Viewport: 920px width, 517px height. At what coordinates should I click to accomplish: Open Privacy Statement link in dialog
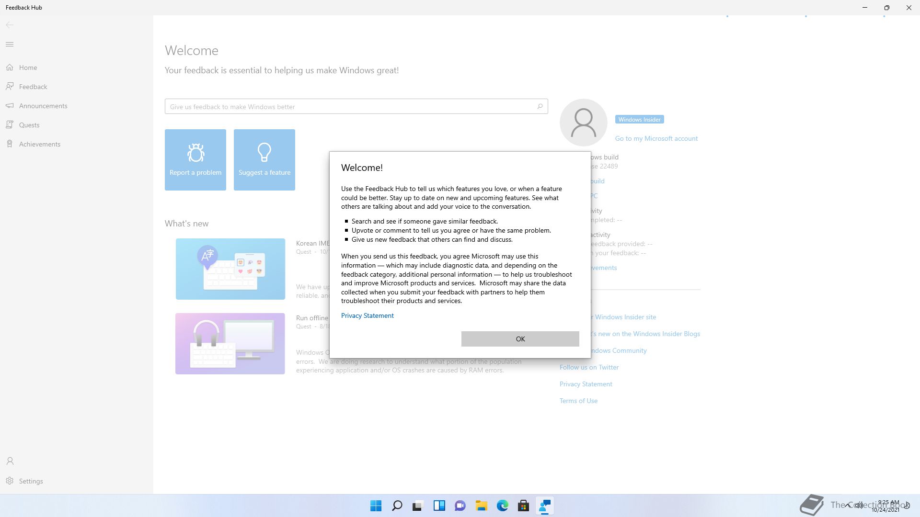(x=367, y=315)
